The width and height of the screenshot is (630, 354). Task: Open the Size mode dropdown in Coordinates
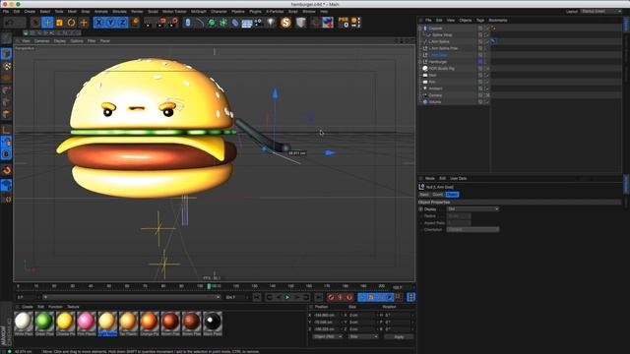pos(363,336)
